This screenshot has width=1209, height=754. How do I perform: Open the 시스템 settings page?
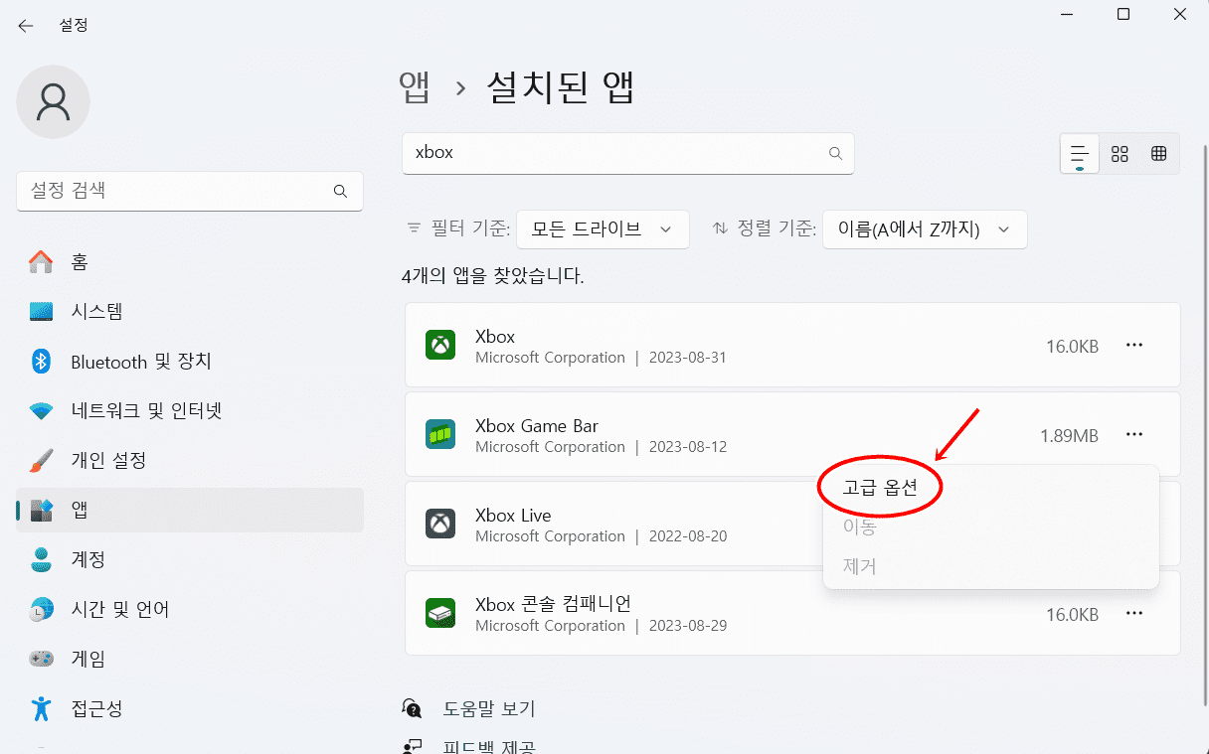click(190, 312)
